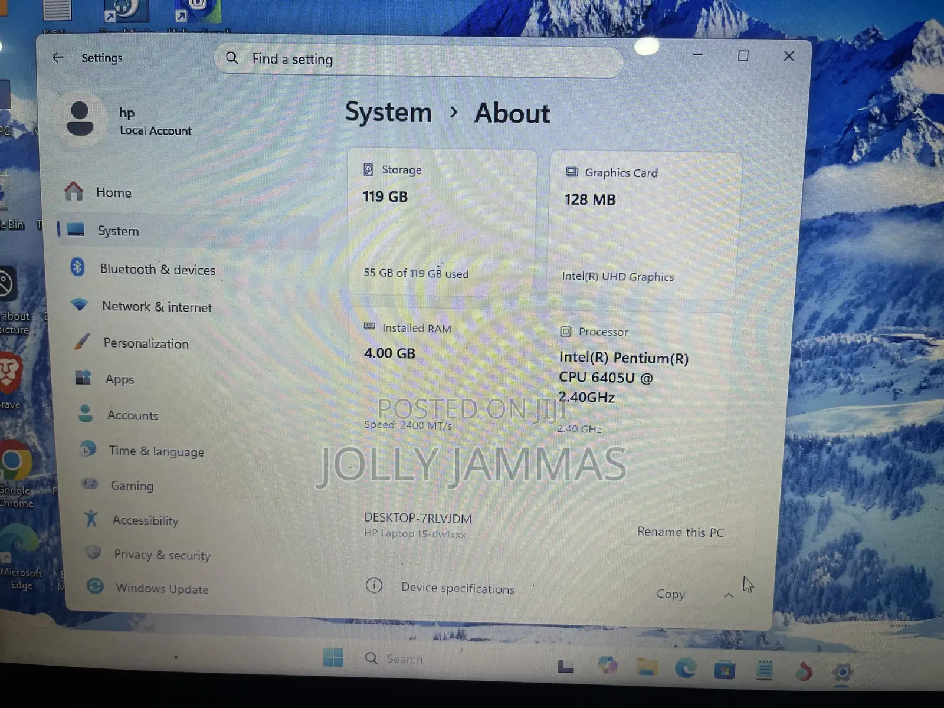Maximize the Settings window
The width and height of the screenshot is (944, 708).
coord(743,55)
